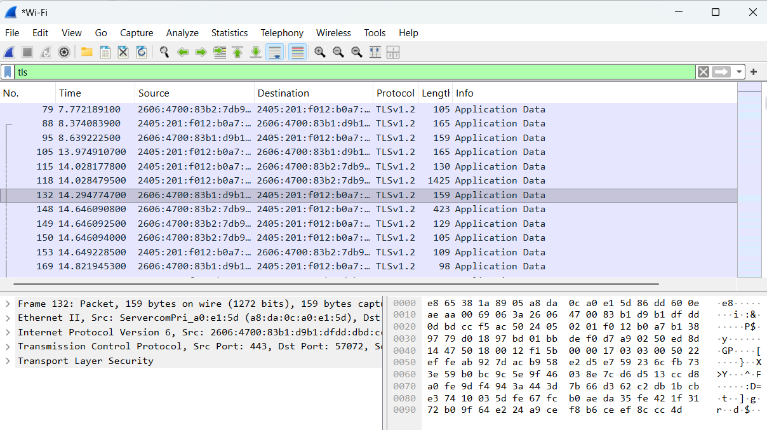
Task: Click hex offset row 0040 in bytes pane
Action: (x=404, y=350)
